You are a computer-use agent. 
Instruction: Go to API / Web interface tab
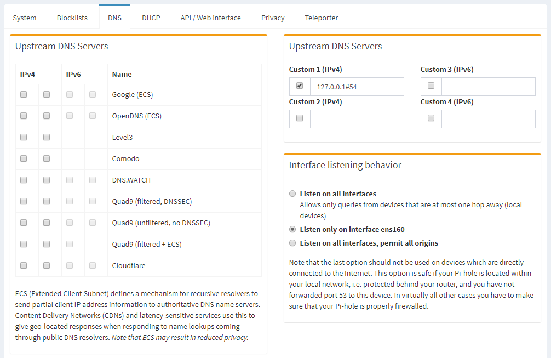click(x=210, y=18)
